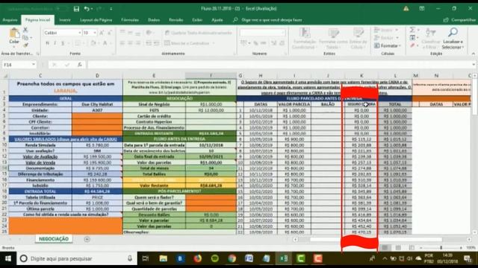Click the increase font size icon
This screenshot has width=478, height=268.
click(102, 33)
